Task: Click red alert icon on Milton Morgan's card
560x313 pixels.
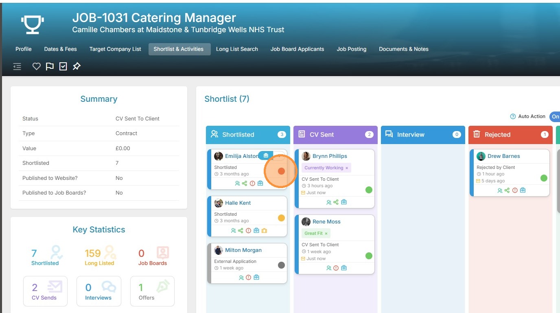Action: pos(249,278)
